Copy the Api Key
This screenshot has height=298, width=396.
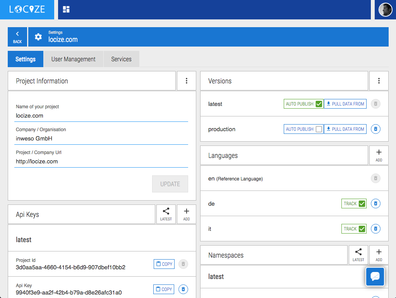[x=164, y=289]
